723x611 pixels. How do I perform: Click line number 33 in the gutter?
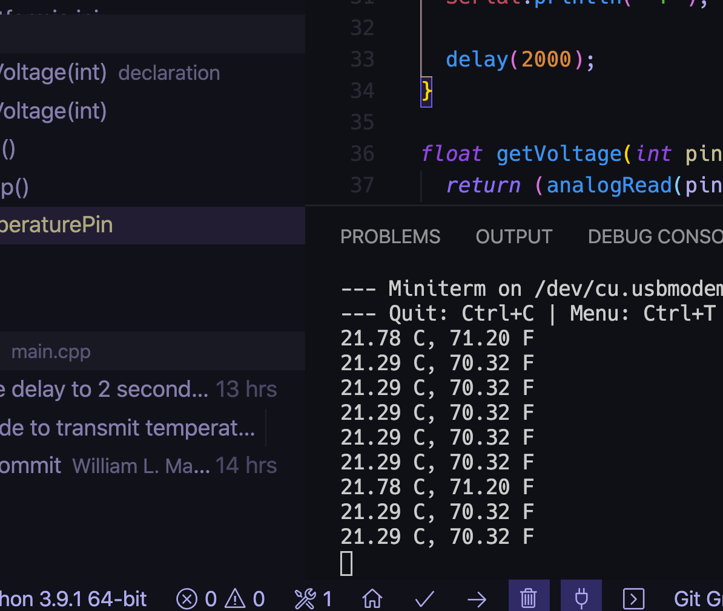pyautogui.click(x=363, y=59)
